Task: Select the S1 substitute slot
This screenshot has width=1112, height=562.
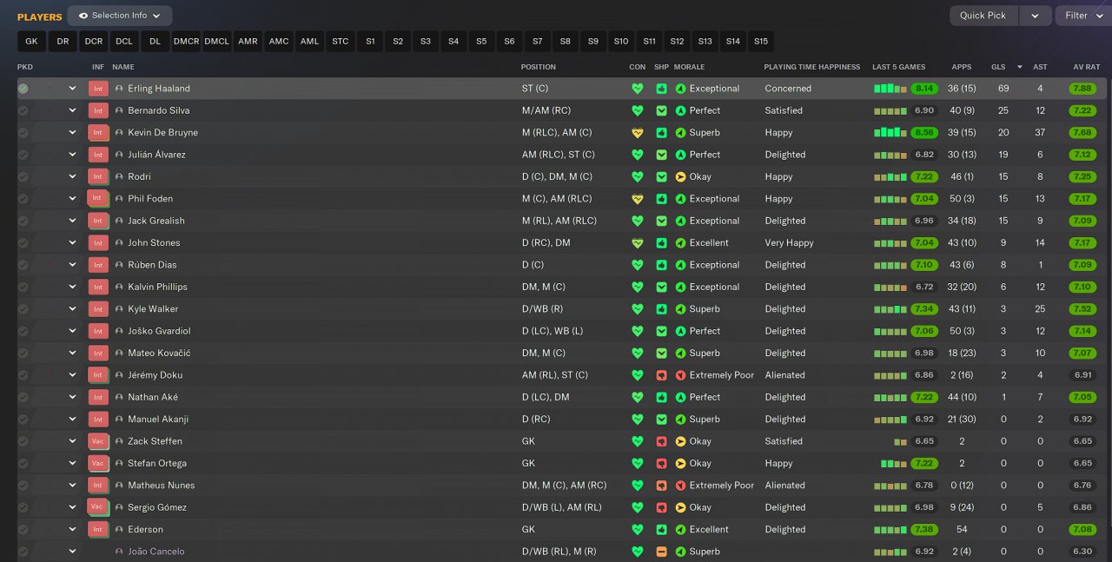Action: click(x=370, y=41)
